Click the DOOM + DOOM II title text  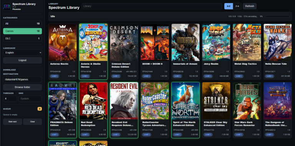click(x=152, y=64)
